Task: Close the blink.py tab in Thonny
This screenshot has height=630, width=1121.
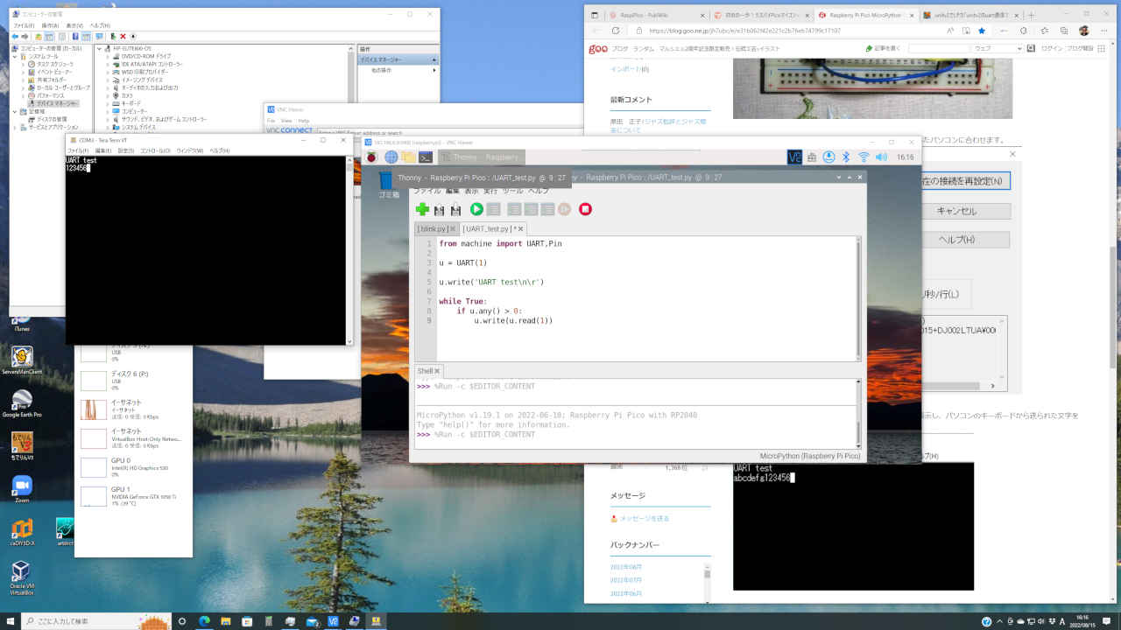Action: click(x=453, y=228)
